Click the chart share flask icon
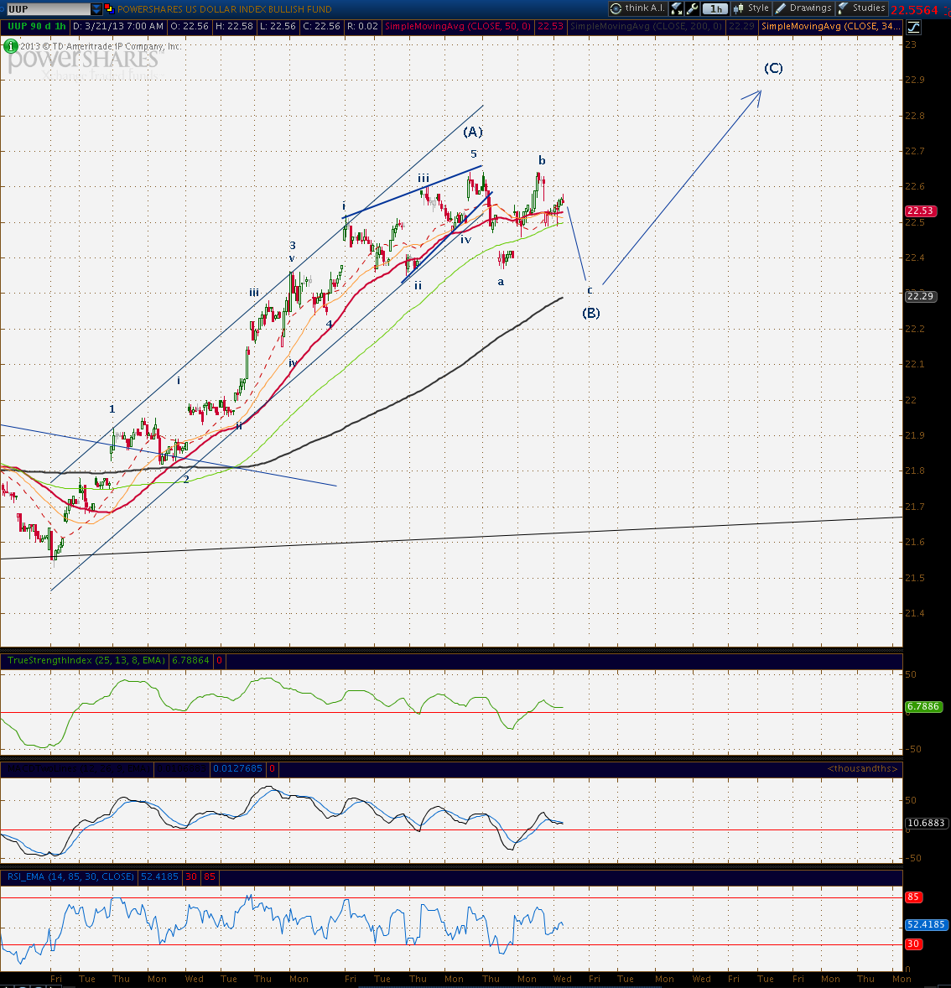Screen dimensions: 951x988 click(676, 8)
